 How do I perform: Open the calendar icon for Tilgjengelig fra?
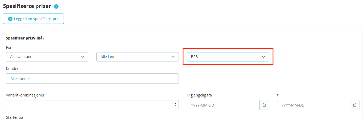pos(264,105)
